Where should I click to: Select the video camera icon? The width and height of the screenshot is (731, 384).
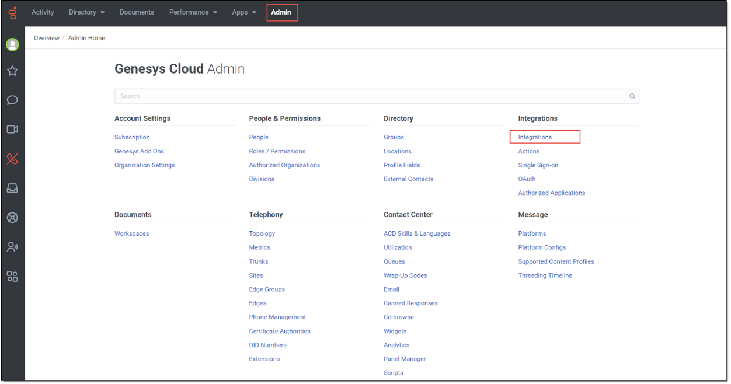[x=12, y=129]
